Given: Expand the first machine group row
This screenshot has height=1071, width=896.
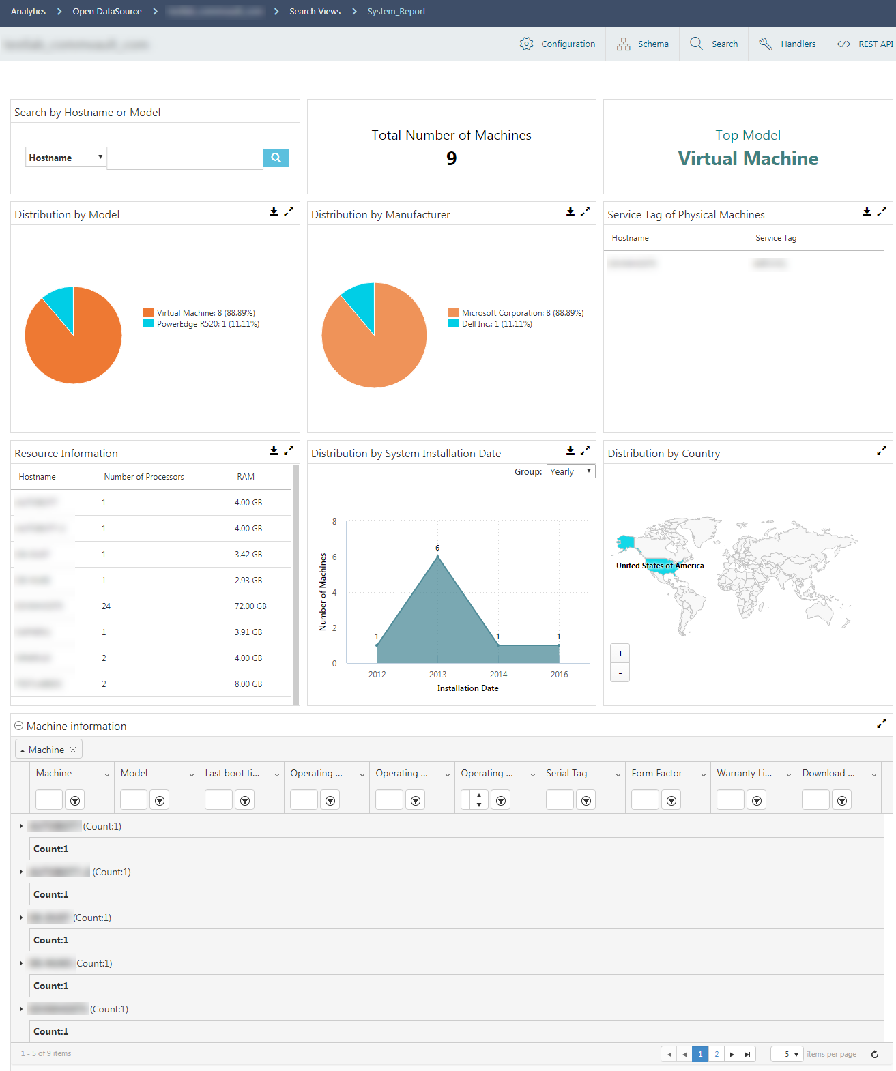Looking at the screenshot, I should click(21, 826).
